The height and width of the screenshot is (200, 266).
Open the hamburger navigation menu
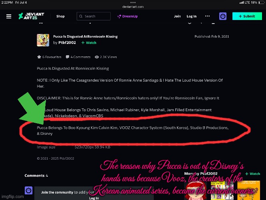[x=9, y=16]
